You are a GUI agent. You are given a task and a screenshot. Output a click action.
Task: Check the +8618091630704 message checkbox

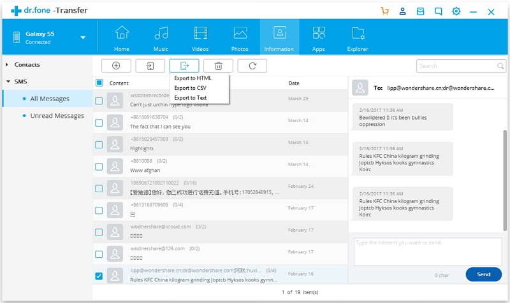99,123
